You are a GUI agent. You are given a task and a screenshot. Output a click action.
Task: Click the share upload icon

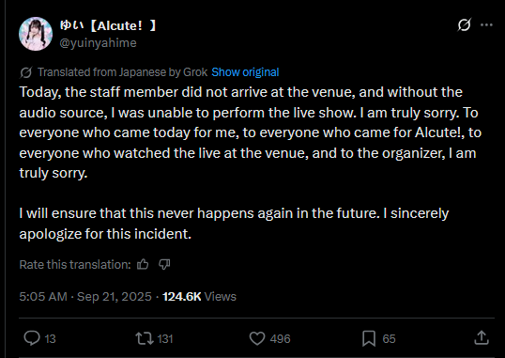(x=482, y=337)
